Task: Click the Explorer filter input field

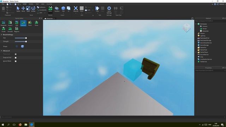Action: (210, 21)
